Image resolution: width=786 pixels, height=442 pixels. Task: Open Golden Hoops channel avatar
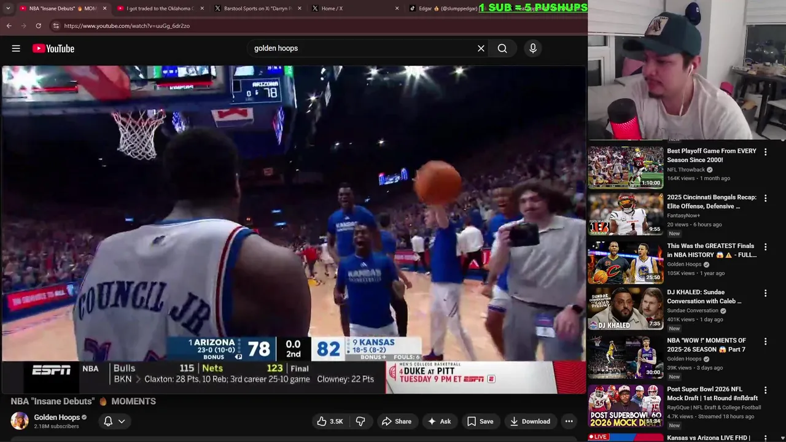point(20,421)
